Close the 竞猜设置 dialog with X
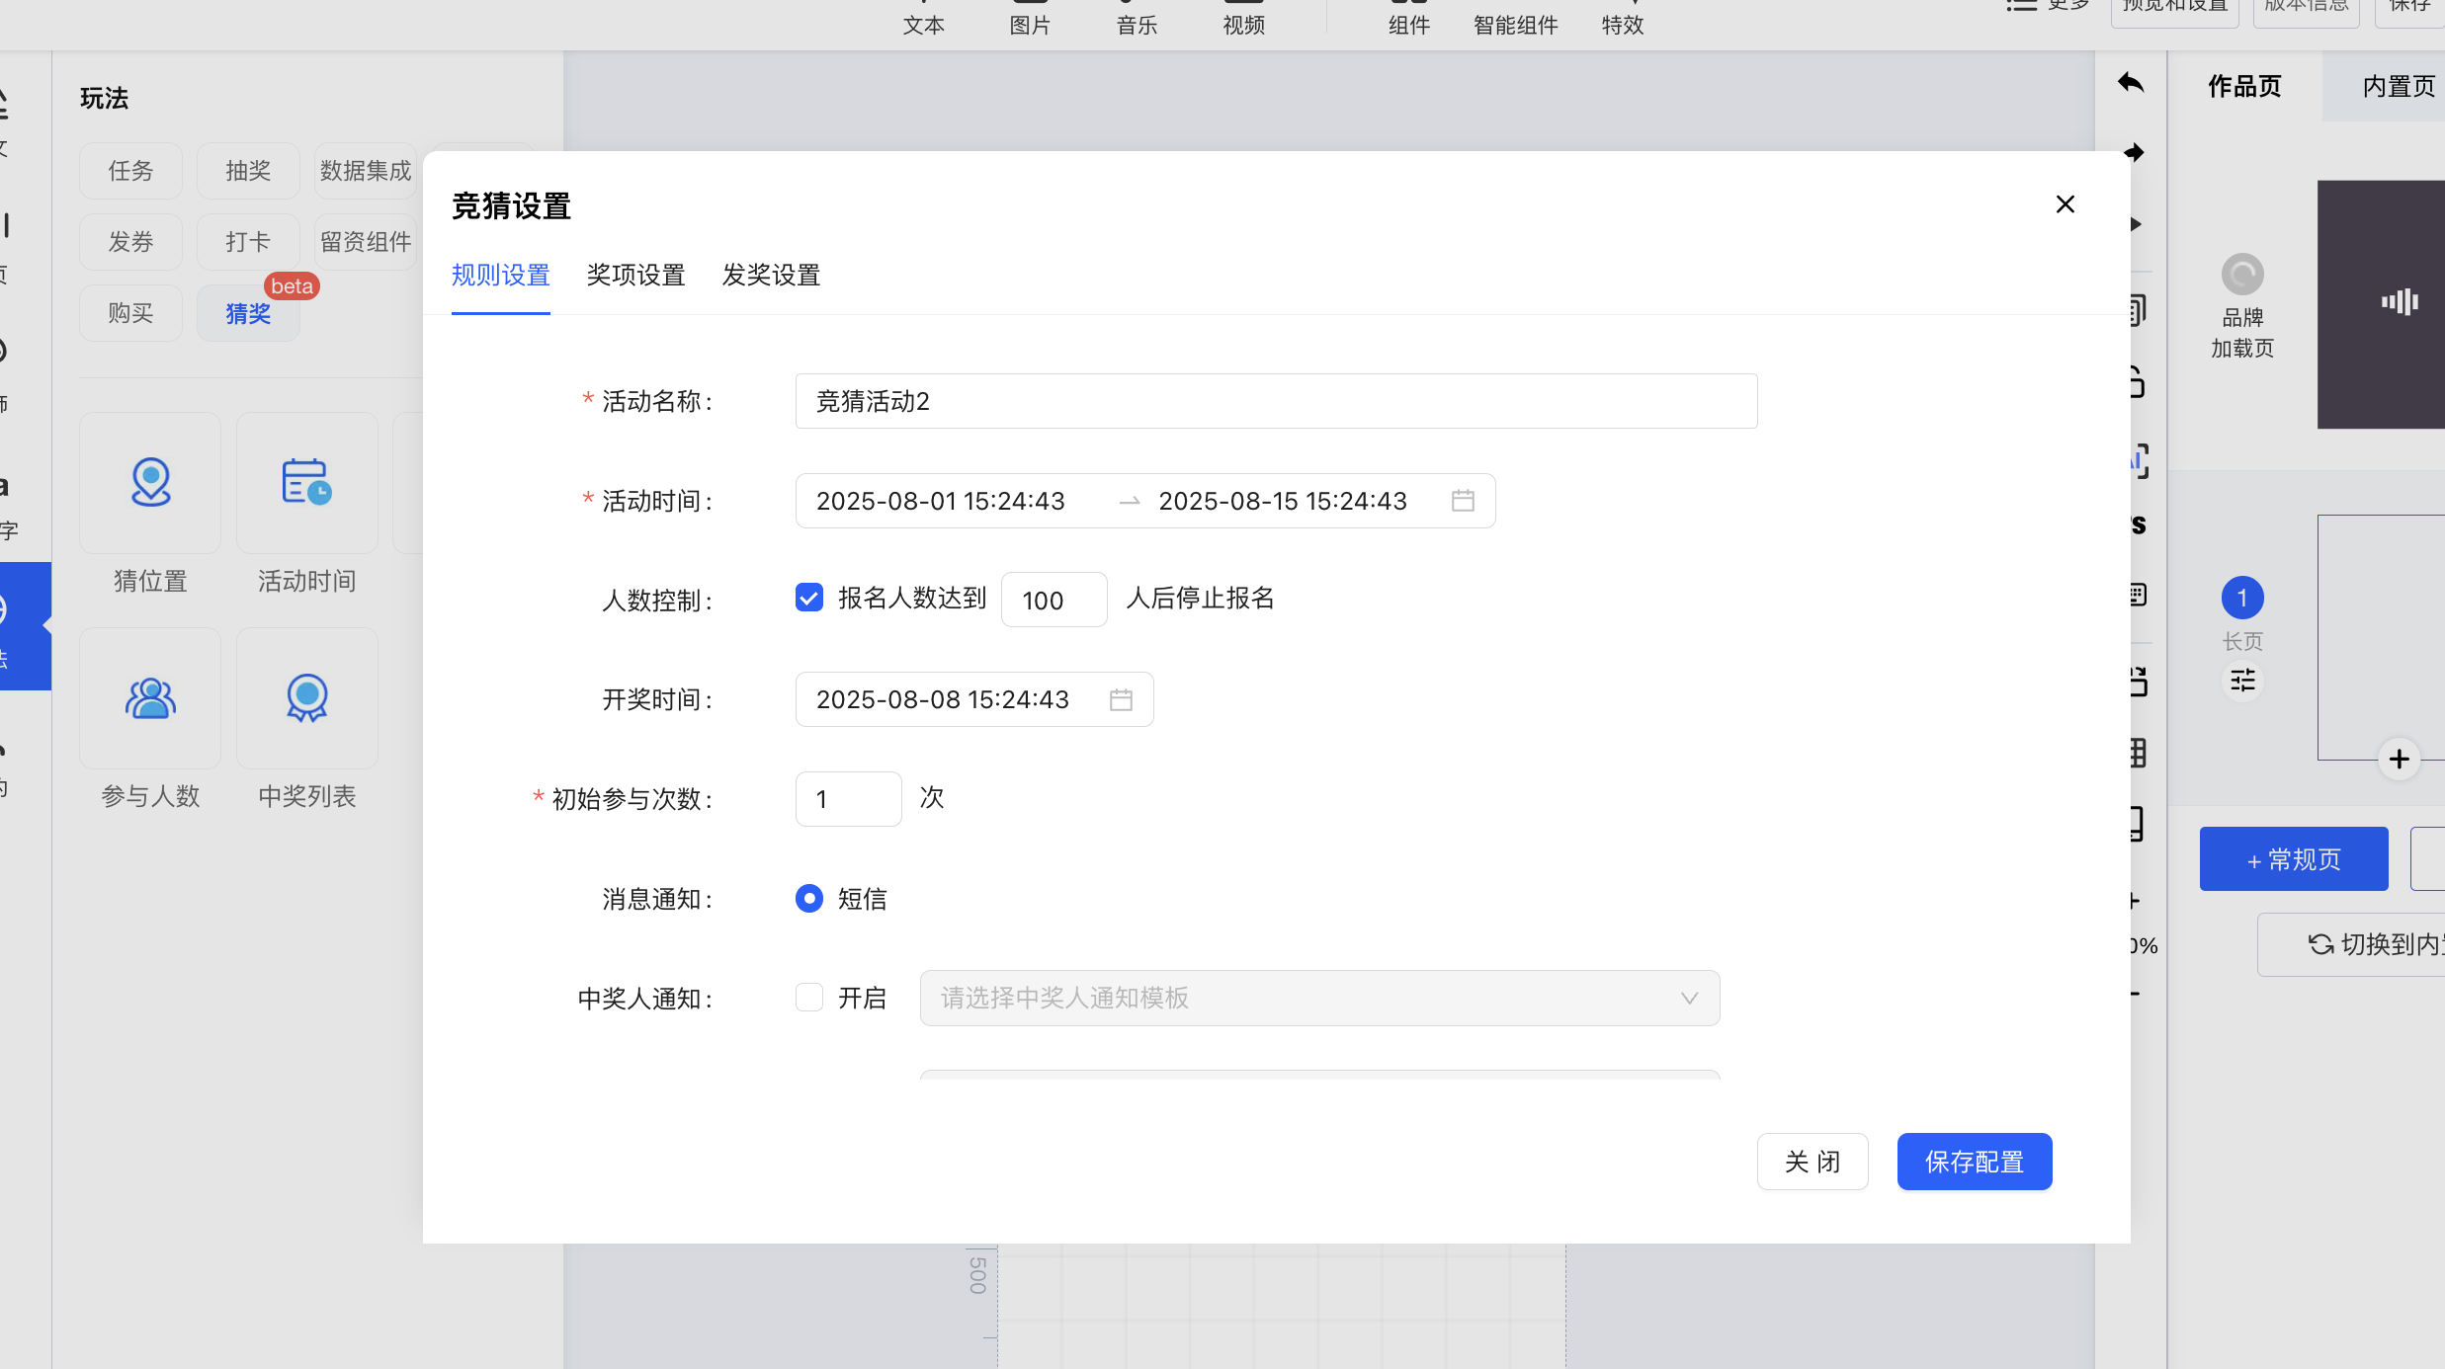The image size is (2445, 1369). point(2065,204)
